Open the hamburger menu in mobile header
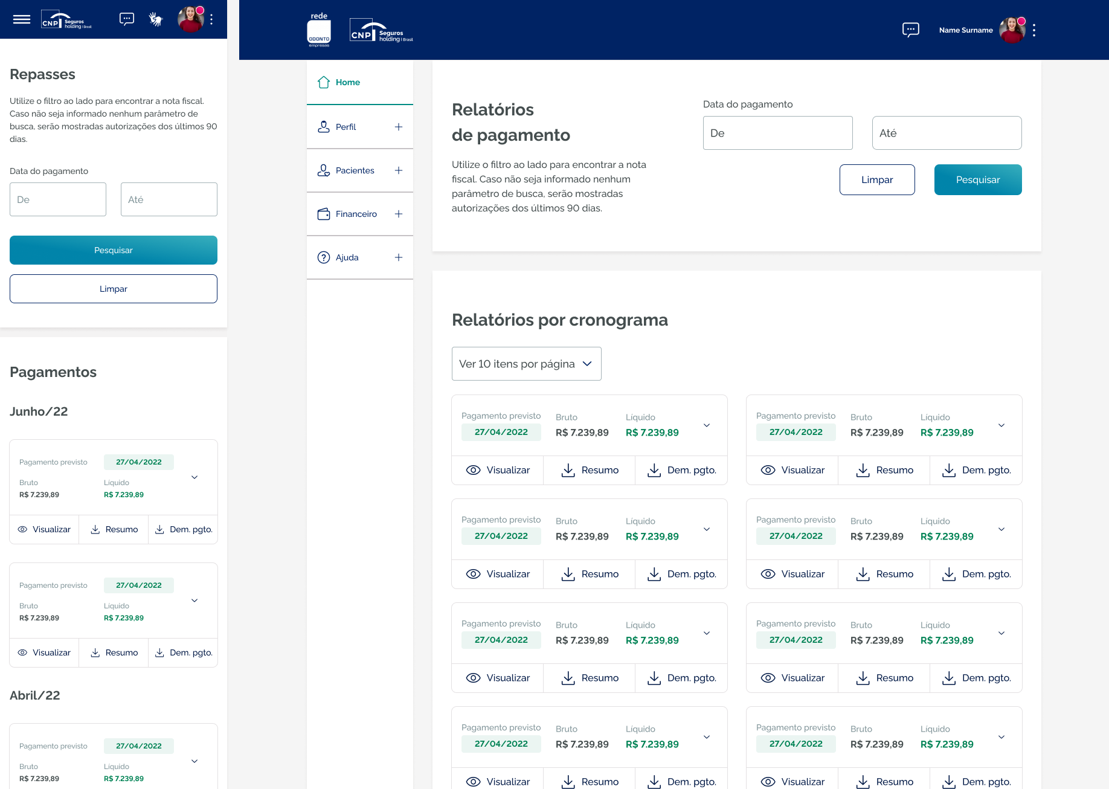The width and height of the screenshot is (1109, 789). point(22,19)
